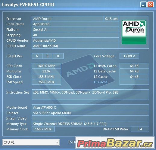Click the 'Processor' field label

click(14, 19)
